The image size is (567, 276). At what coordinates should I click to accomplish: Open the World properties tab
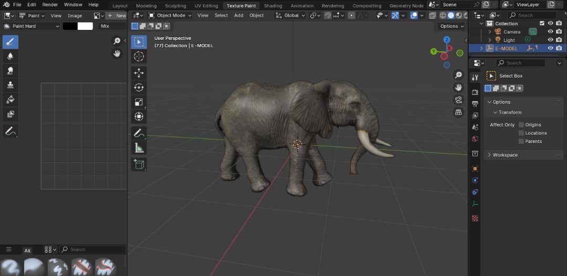tap(475, 139)
